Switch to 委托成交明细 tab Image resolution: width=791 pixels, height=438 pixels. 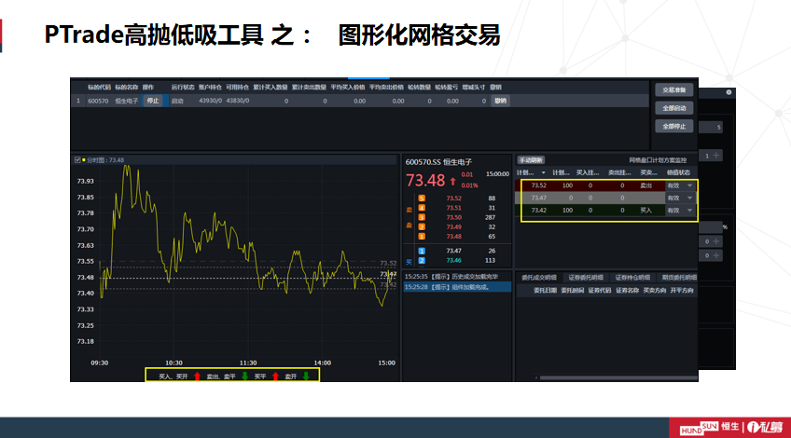538,277
